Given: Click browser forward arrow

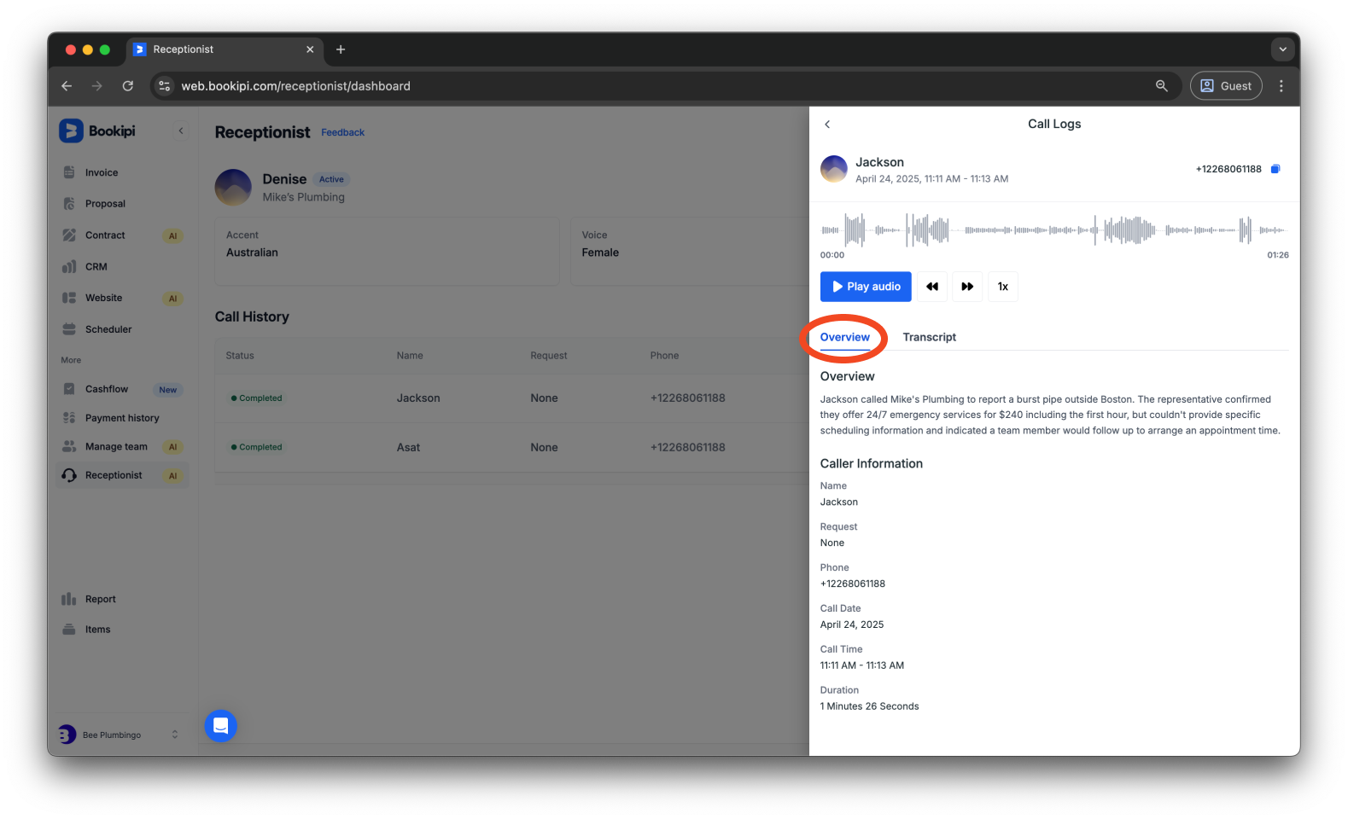Looking at the screenshot, I should coord(96,85).
